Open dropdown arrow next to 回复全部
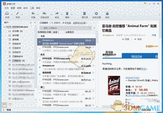 tap(51, 15)
